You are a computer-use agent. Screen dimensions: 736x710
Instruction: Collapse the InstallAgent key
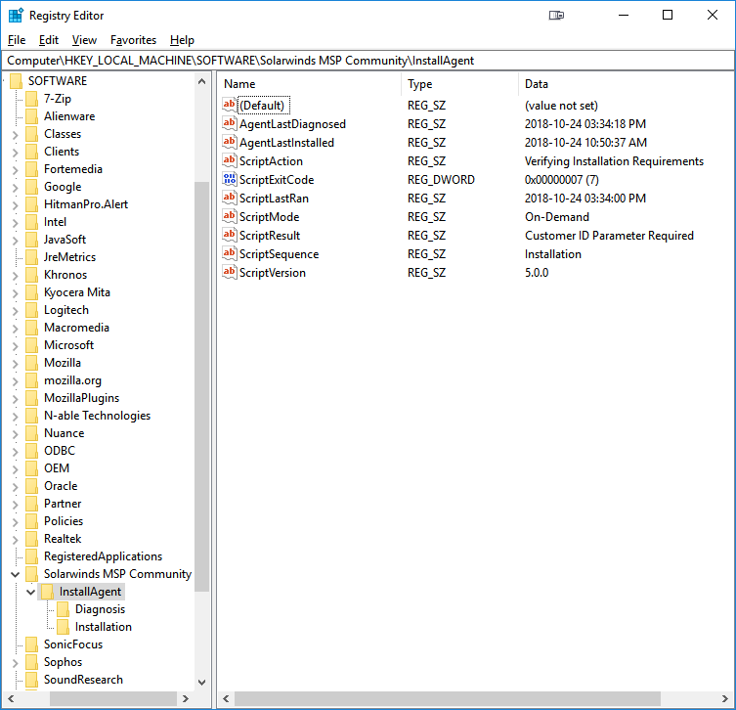[31, 592]
